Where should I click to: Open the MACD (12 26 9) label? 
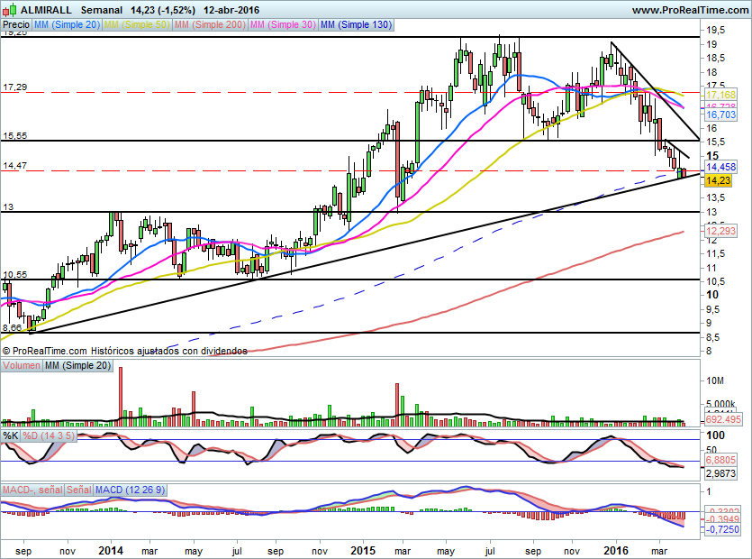tap(130, 490)
